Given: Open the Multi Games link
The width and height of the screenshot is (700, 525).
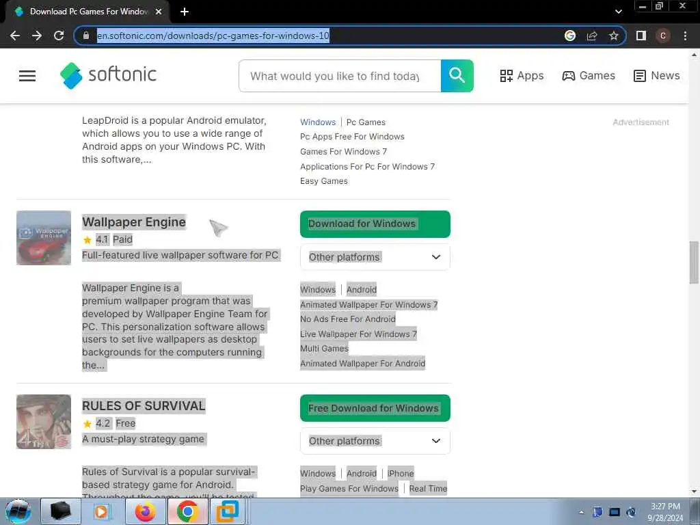Looking at the screenshot, I should point(324,348).
